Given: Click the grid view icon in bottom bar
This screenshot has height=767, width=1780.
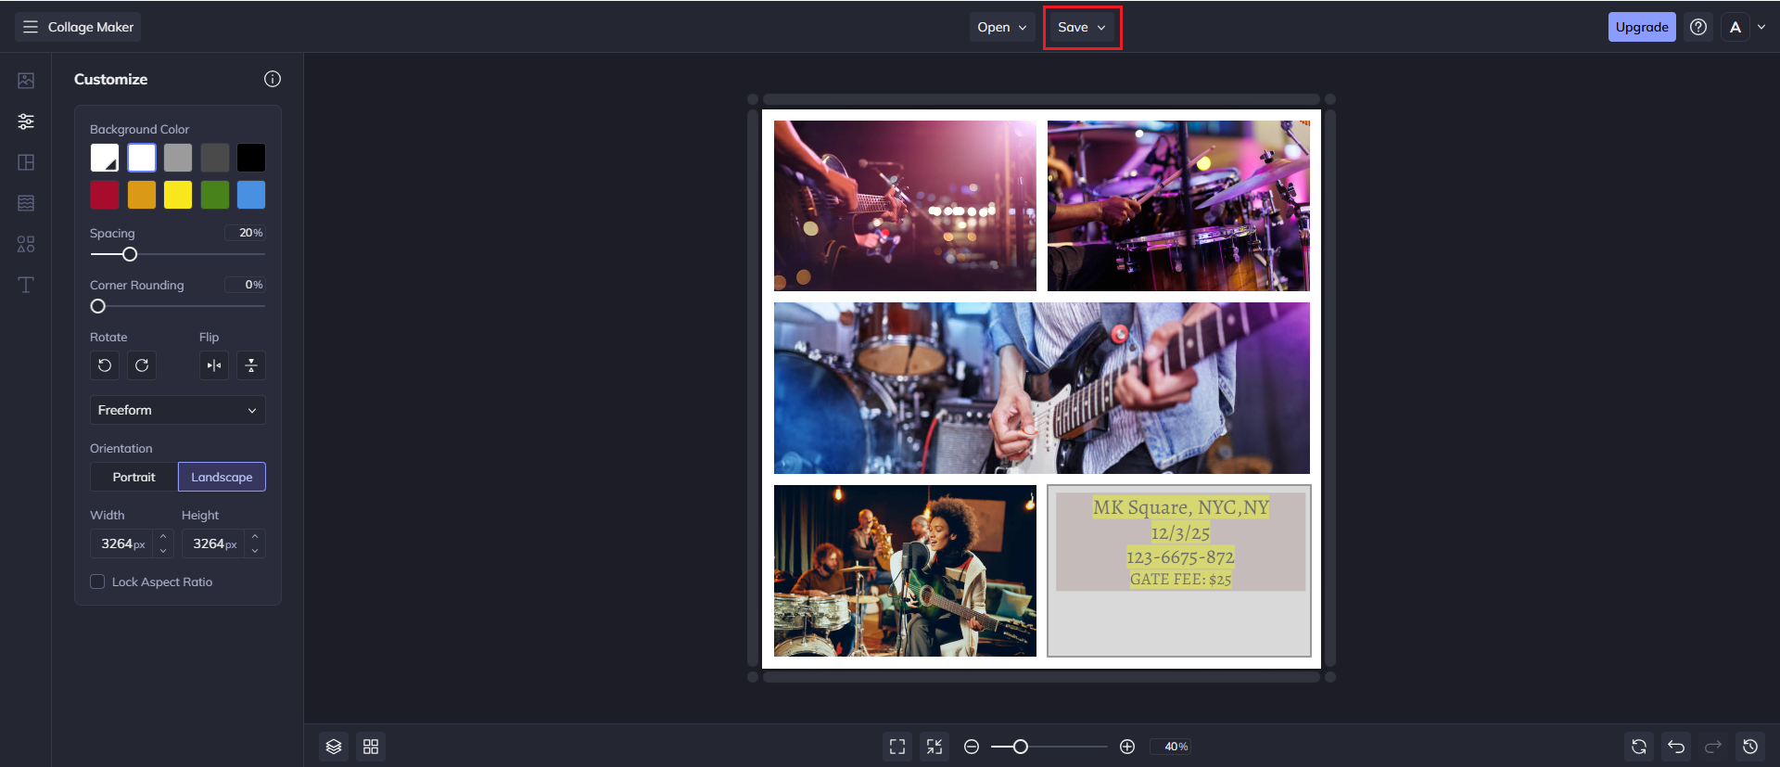Looking at the screenshot, I should 371,747.
